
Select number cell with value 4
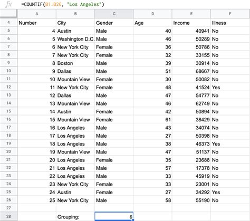click(x=37, y=31)
